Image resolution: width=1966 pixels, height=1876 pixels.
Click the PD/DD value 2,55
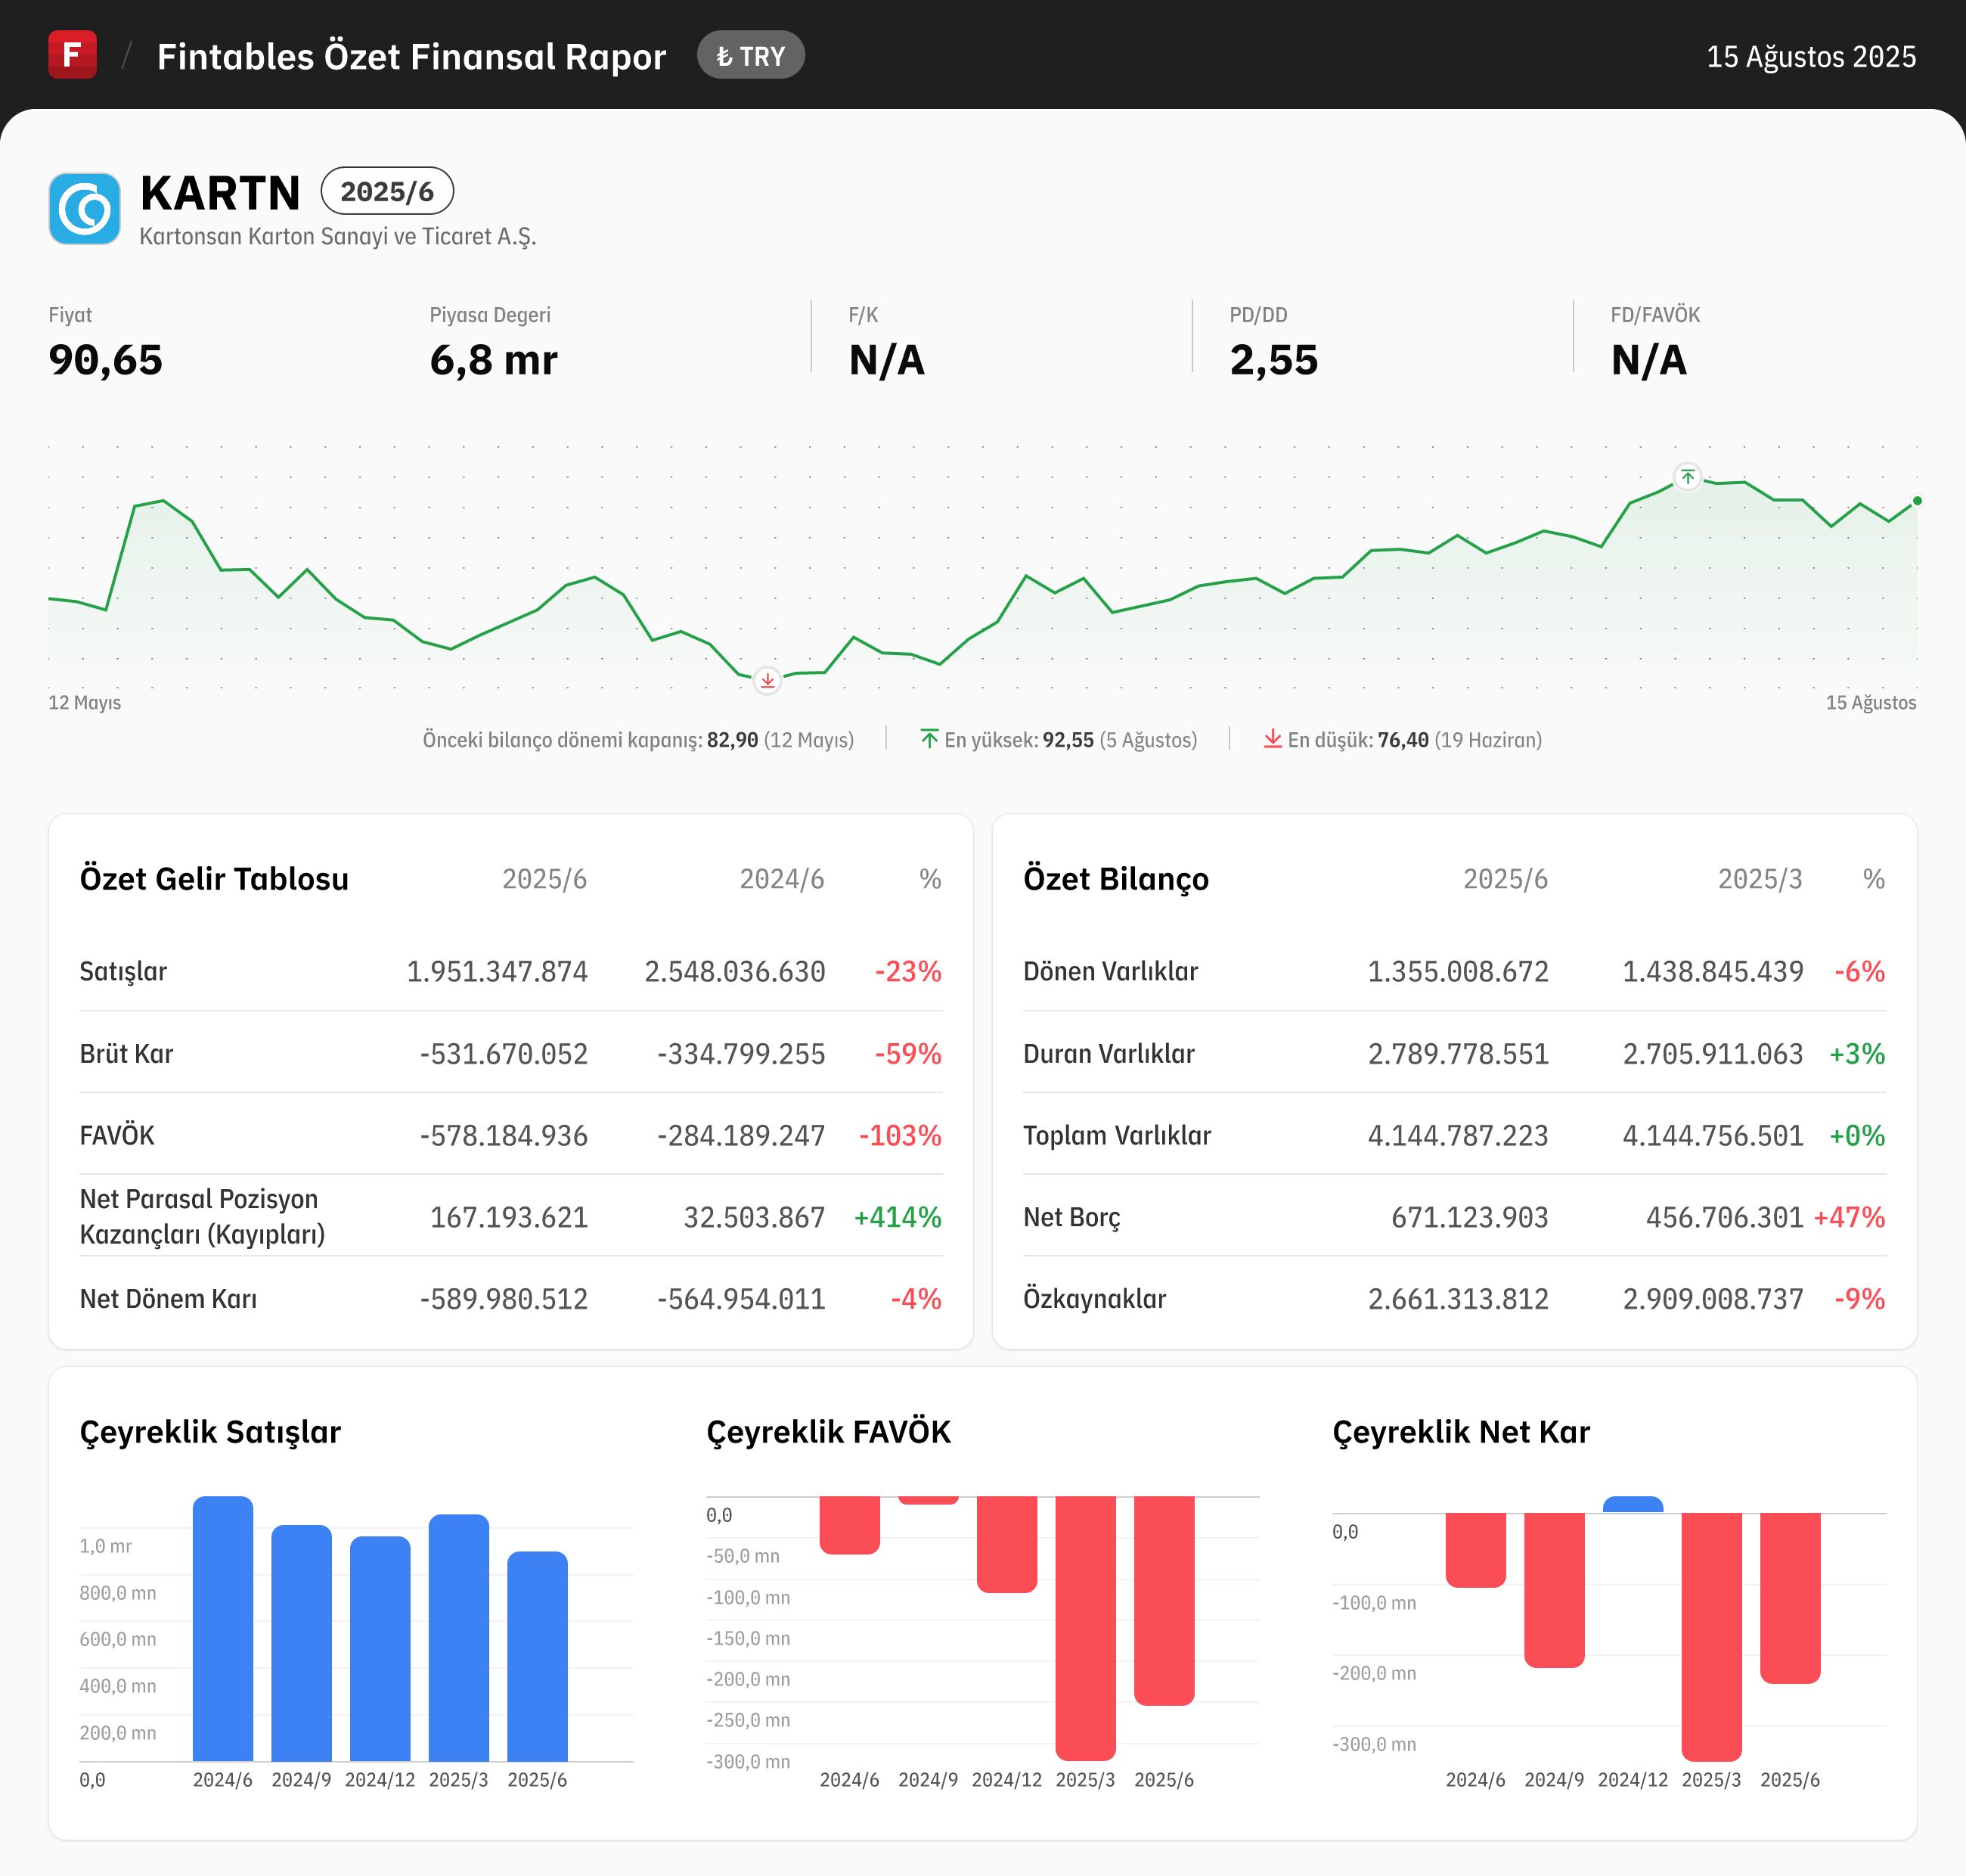[x=1273, y=360]
